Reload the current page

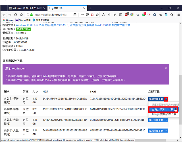pos(16,15)
